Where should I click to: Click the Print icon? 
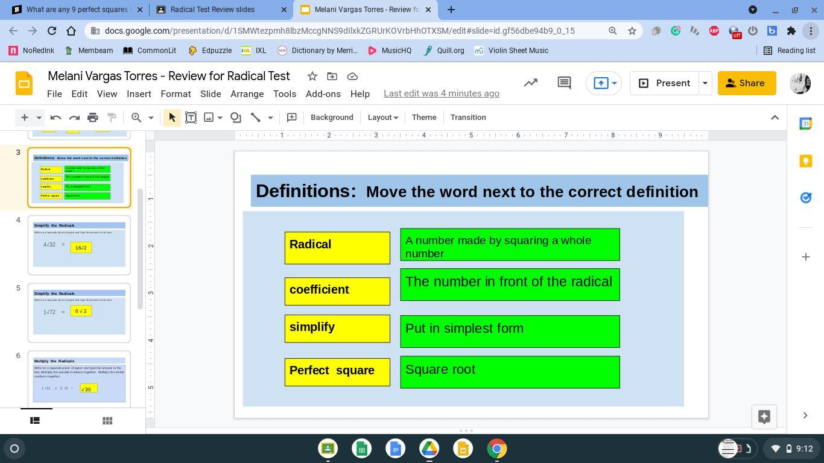[x=93, y=118]
